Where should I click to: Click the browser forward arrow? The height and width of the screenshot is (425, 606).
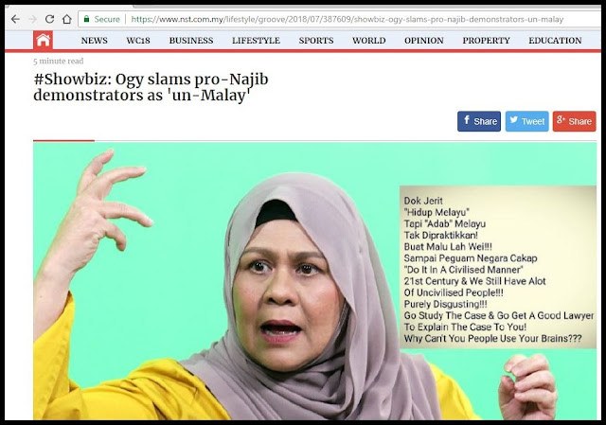coord(33,19)
